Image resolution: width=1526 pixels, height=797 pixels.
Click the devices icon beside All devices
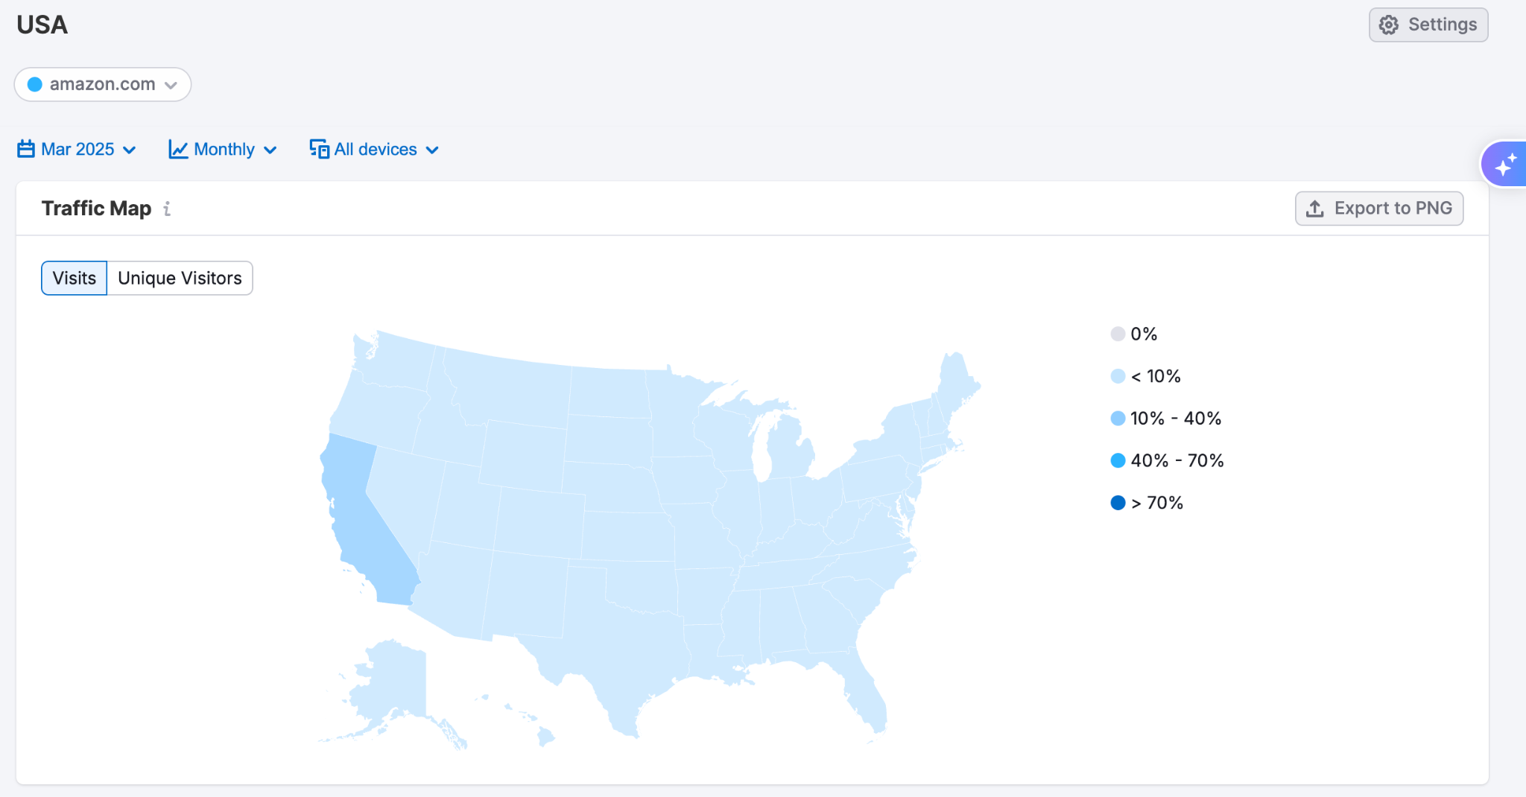[x=319, y=149]
